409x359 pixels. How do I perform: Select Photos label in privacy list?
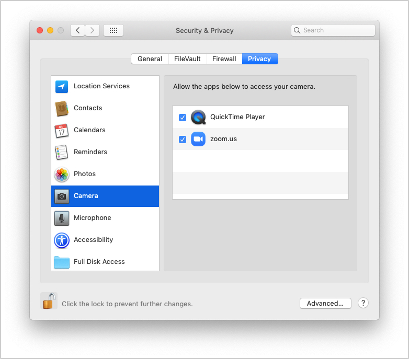pos(85,174)
